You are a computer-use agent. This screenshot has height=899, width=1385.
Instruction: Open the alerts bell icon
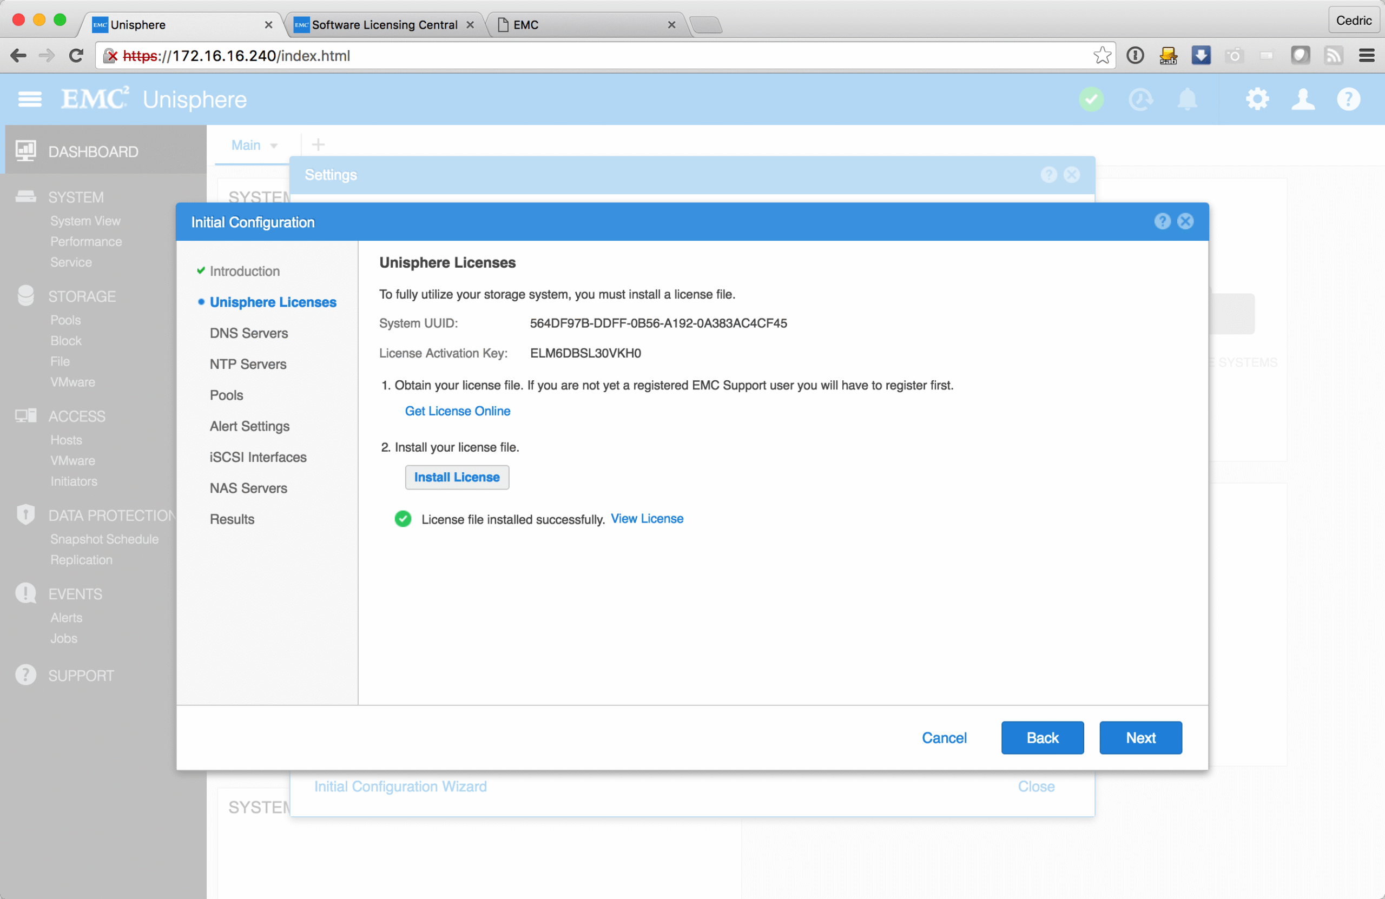click(x=1187, y=100)
